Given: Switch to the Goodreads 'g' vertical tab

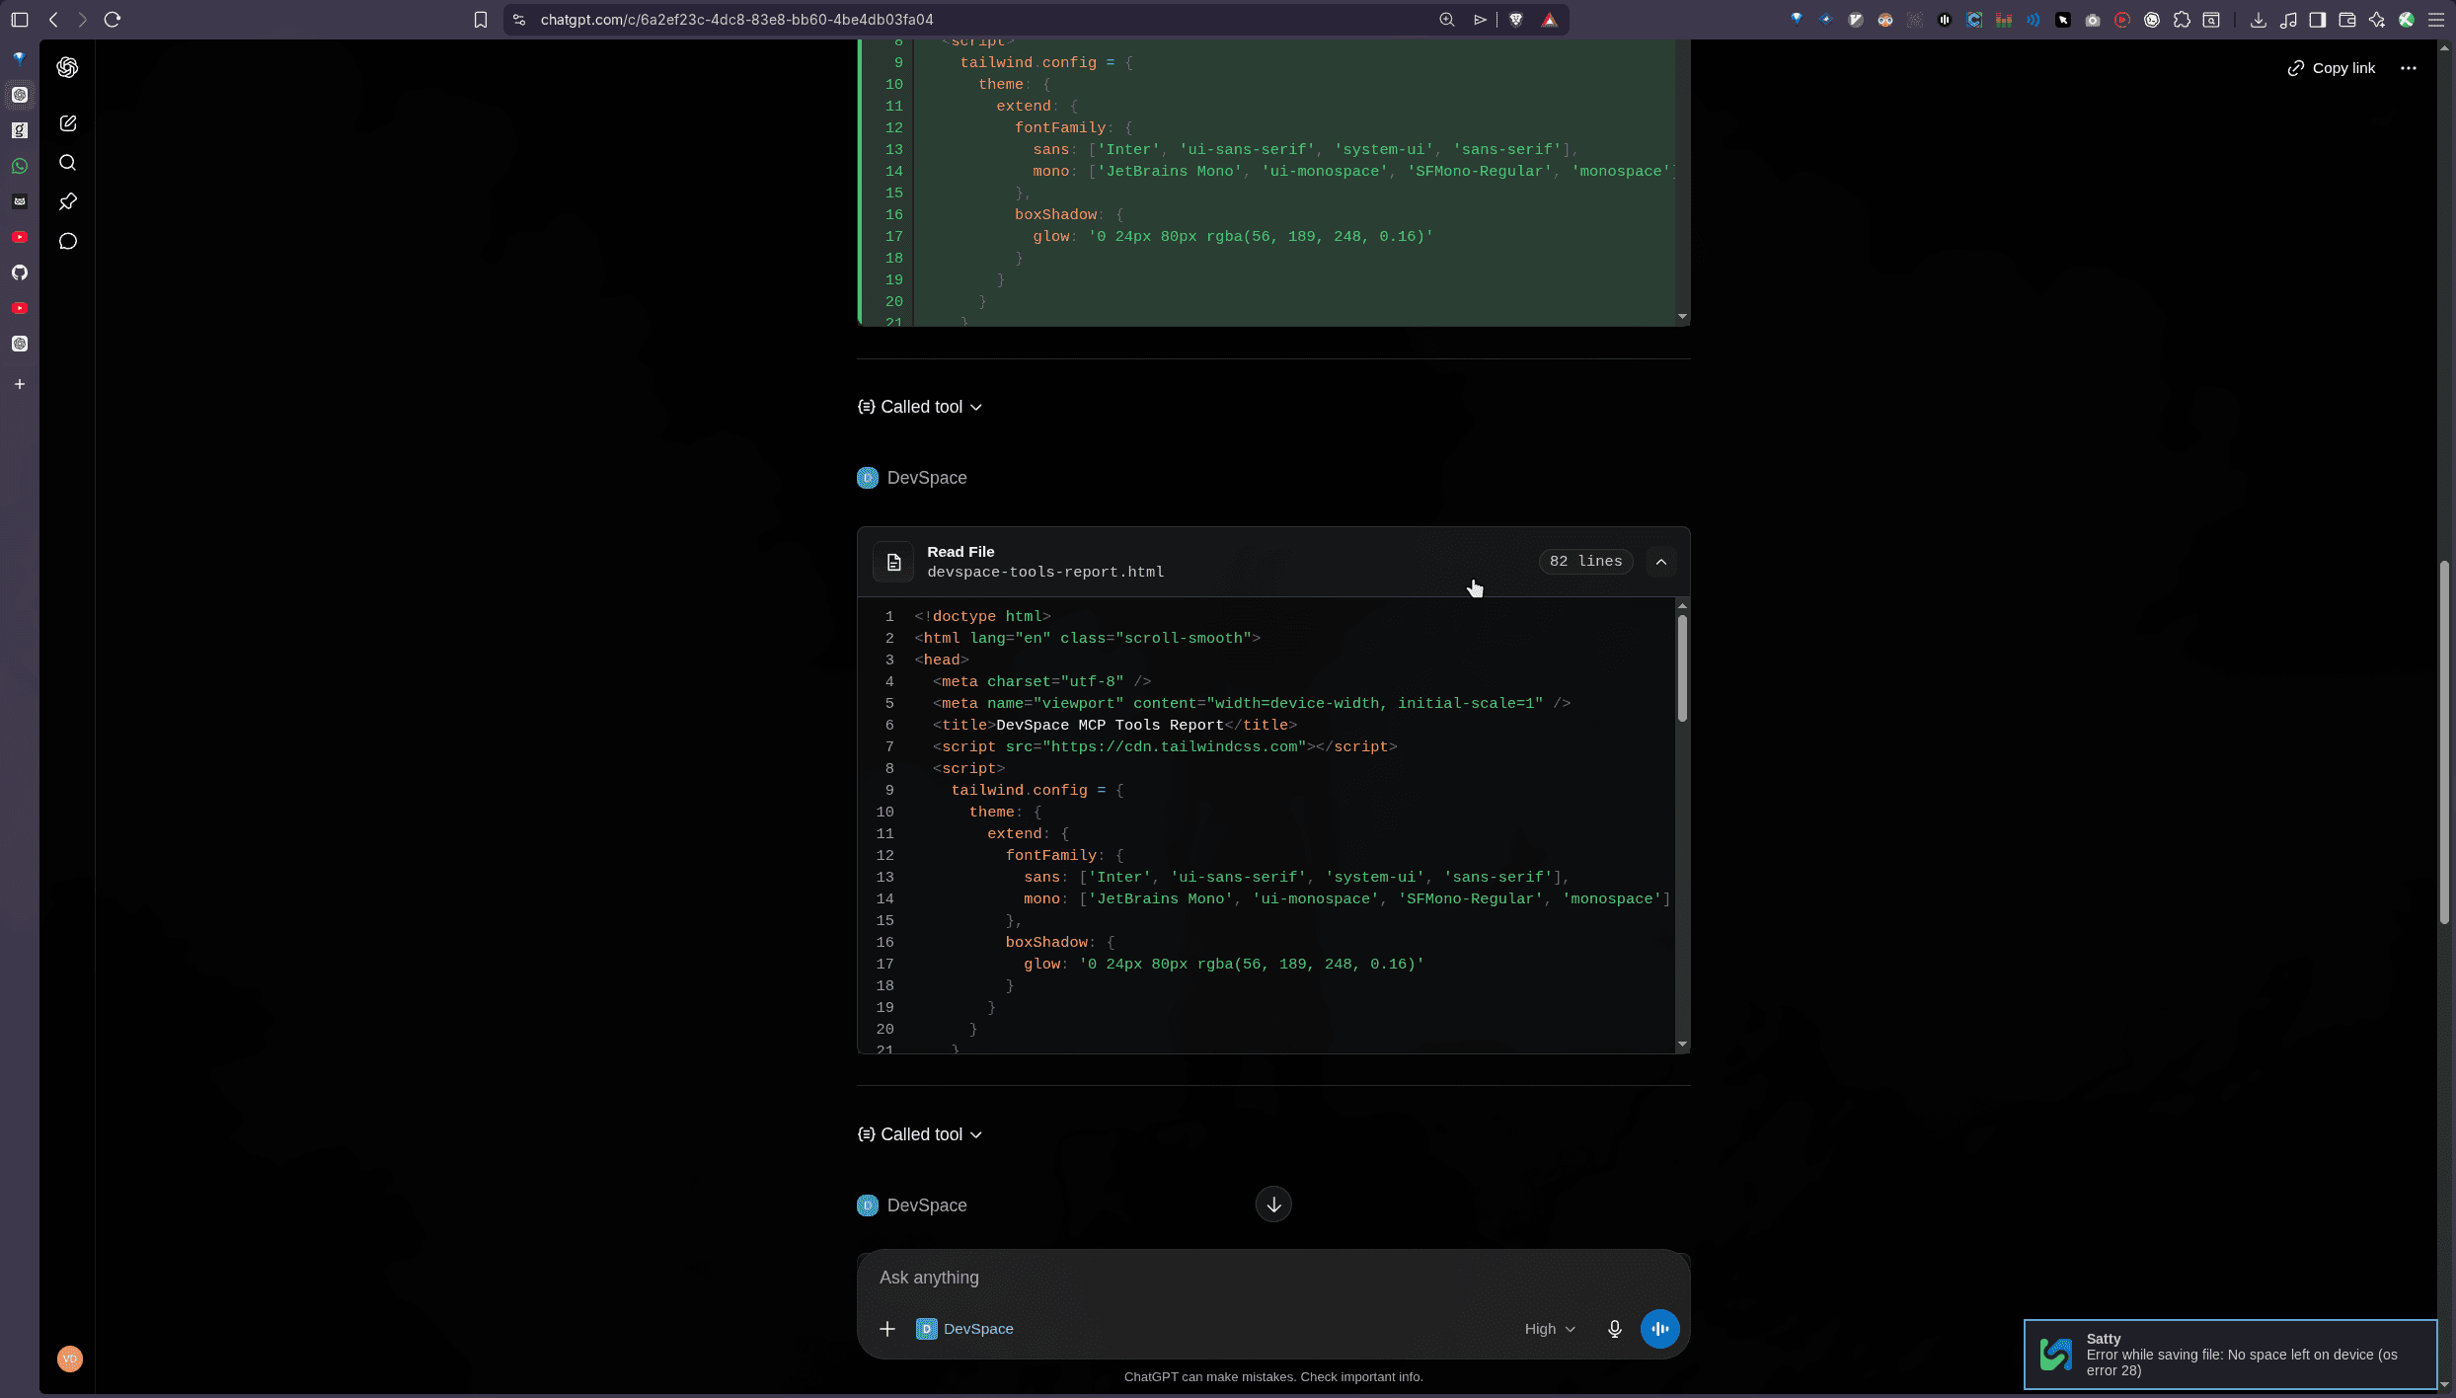Looking at the screenshot, I should (20, 130).
